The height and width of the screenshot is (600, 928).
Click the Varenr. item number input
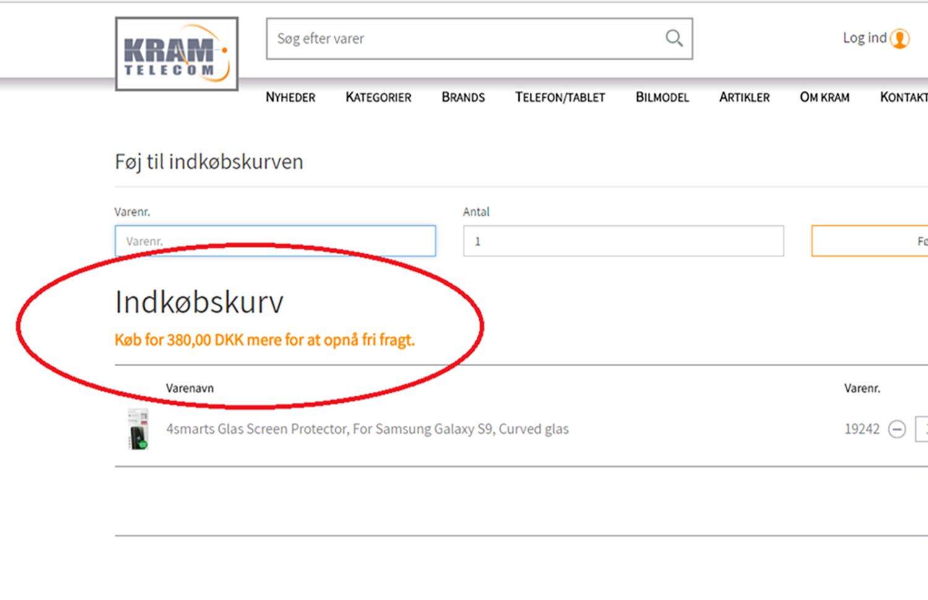pyautogui.click(x=275, y=241)
